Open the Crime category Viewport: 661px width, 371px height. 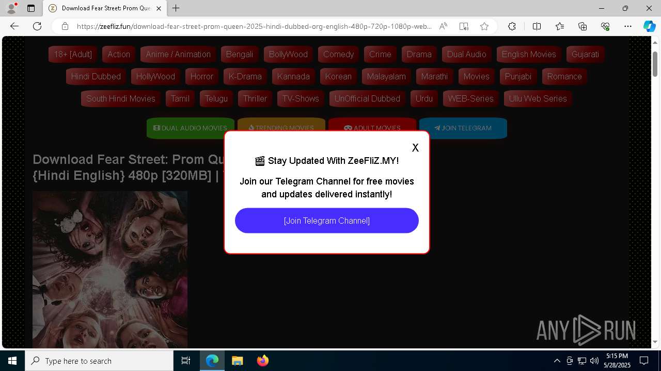380,54
